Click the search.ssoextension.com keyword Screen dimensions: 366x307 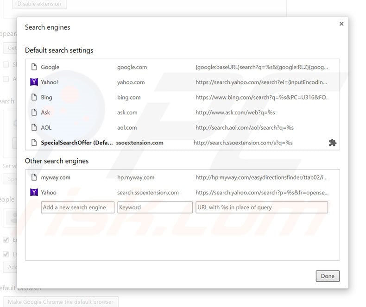pos(148,193)
